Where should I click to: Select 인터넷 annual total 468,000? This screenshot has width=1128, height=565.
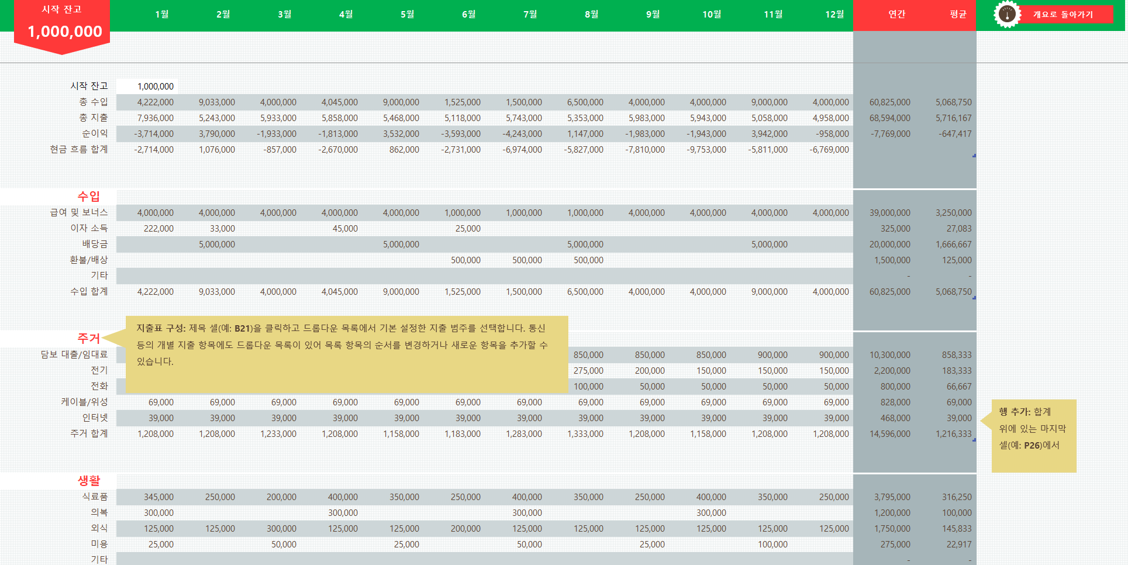pos(895,418)
